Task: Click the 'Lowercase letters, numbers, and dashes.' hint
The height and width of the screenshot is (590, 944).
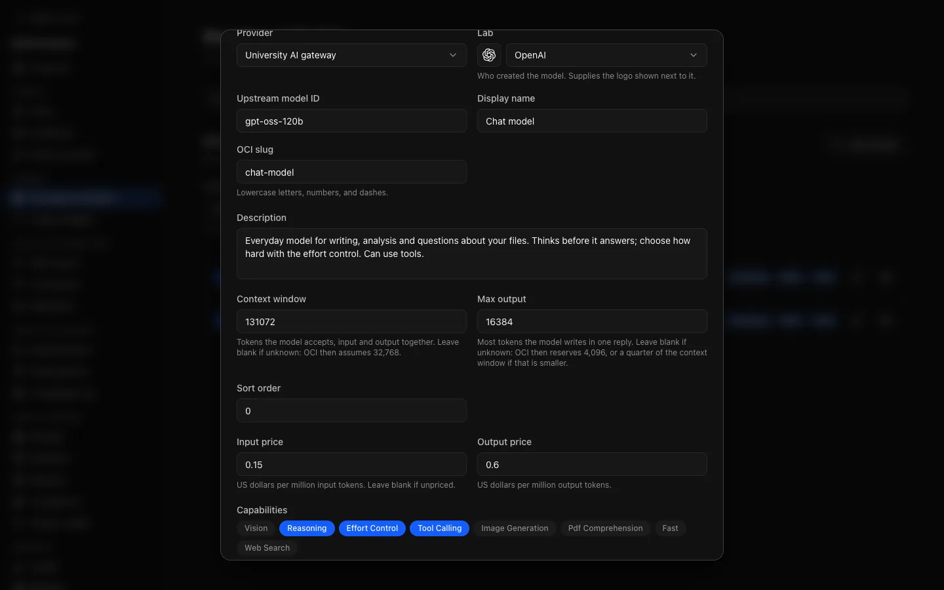Action: point(312,193)
